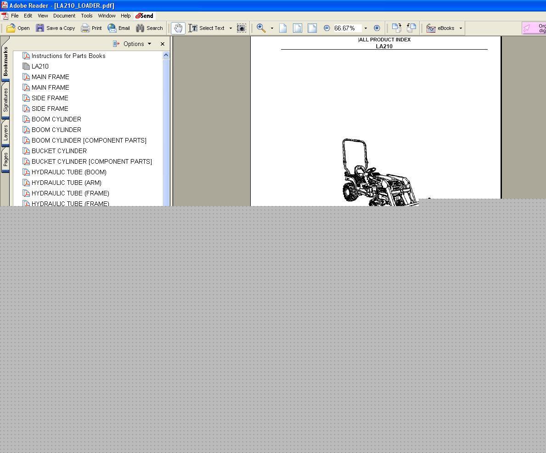The height and width of the screenshot is (453, 546).
Task: Click the PDF document icon in menu bar
Action: coord(5,16)
